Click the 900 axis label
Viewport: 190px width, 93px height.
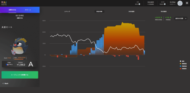click(x=44, y=21)
